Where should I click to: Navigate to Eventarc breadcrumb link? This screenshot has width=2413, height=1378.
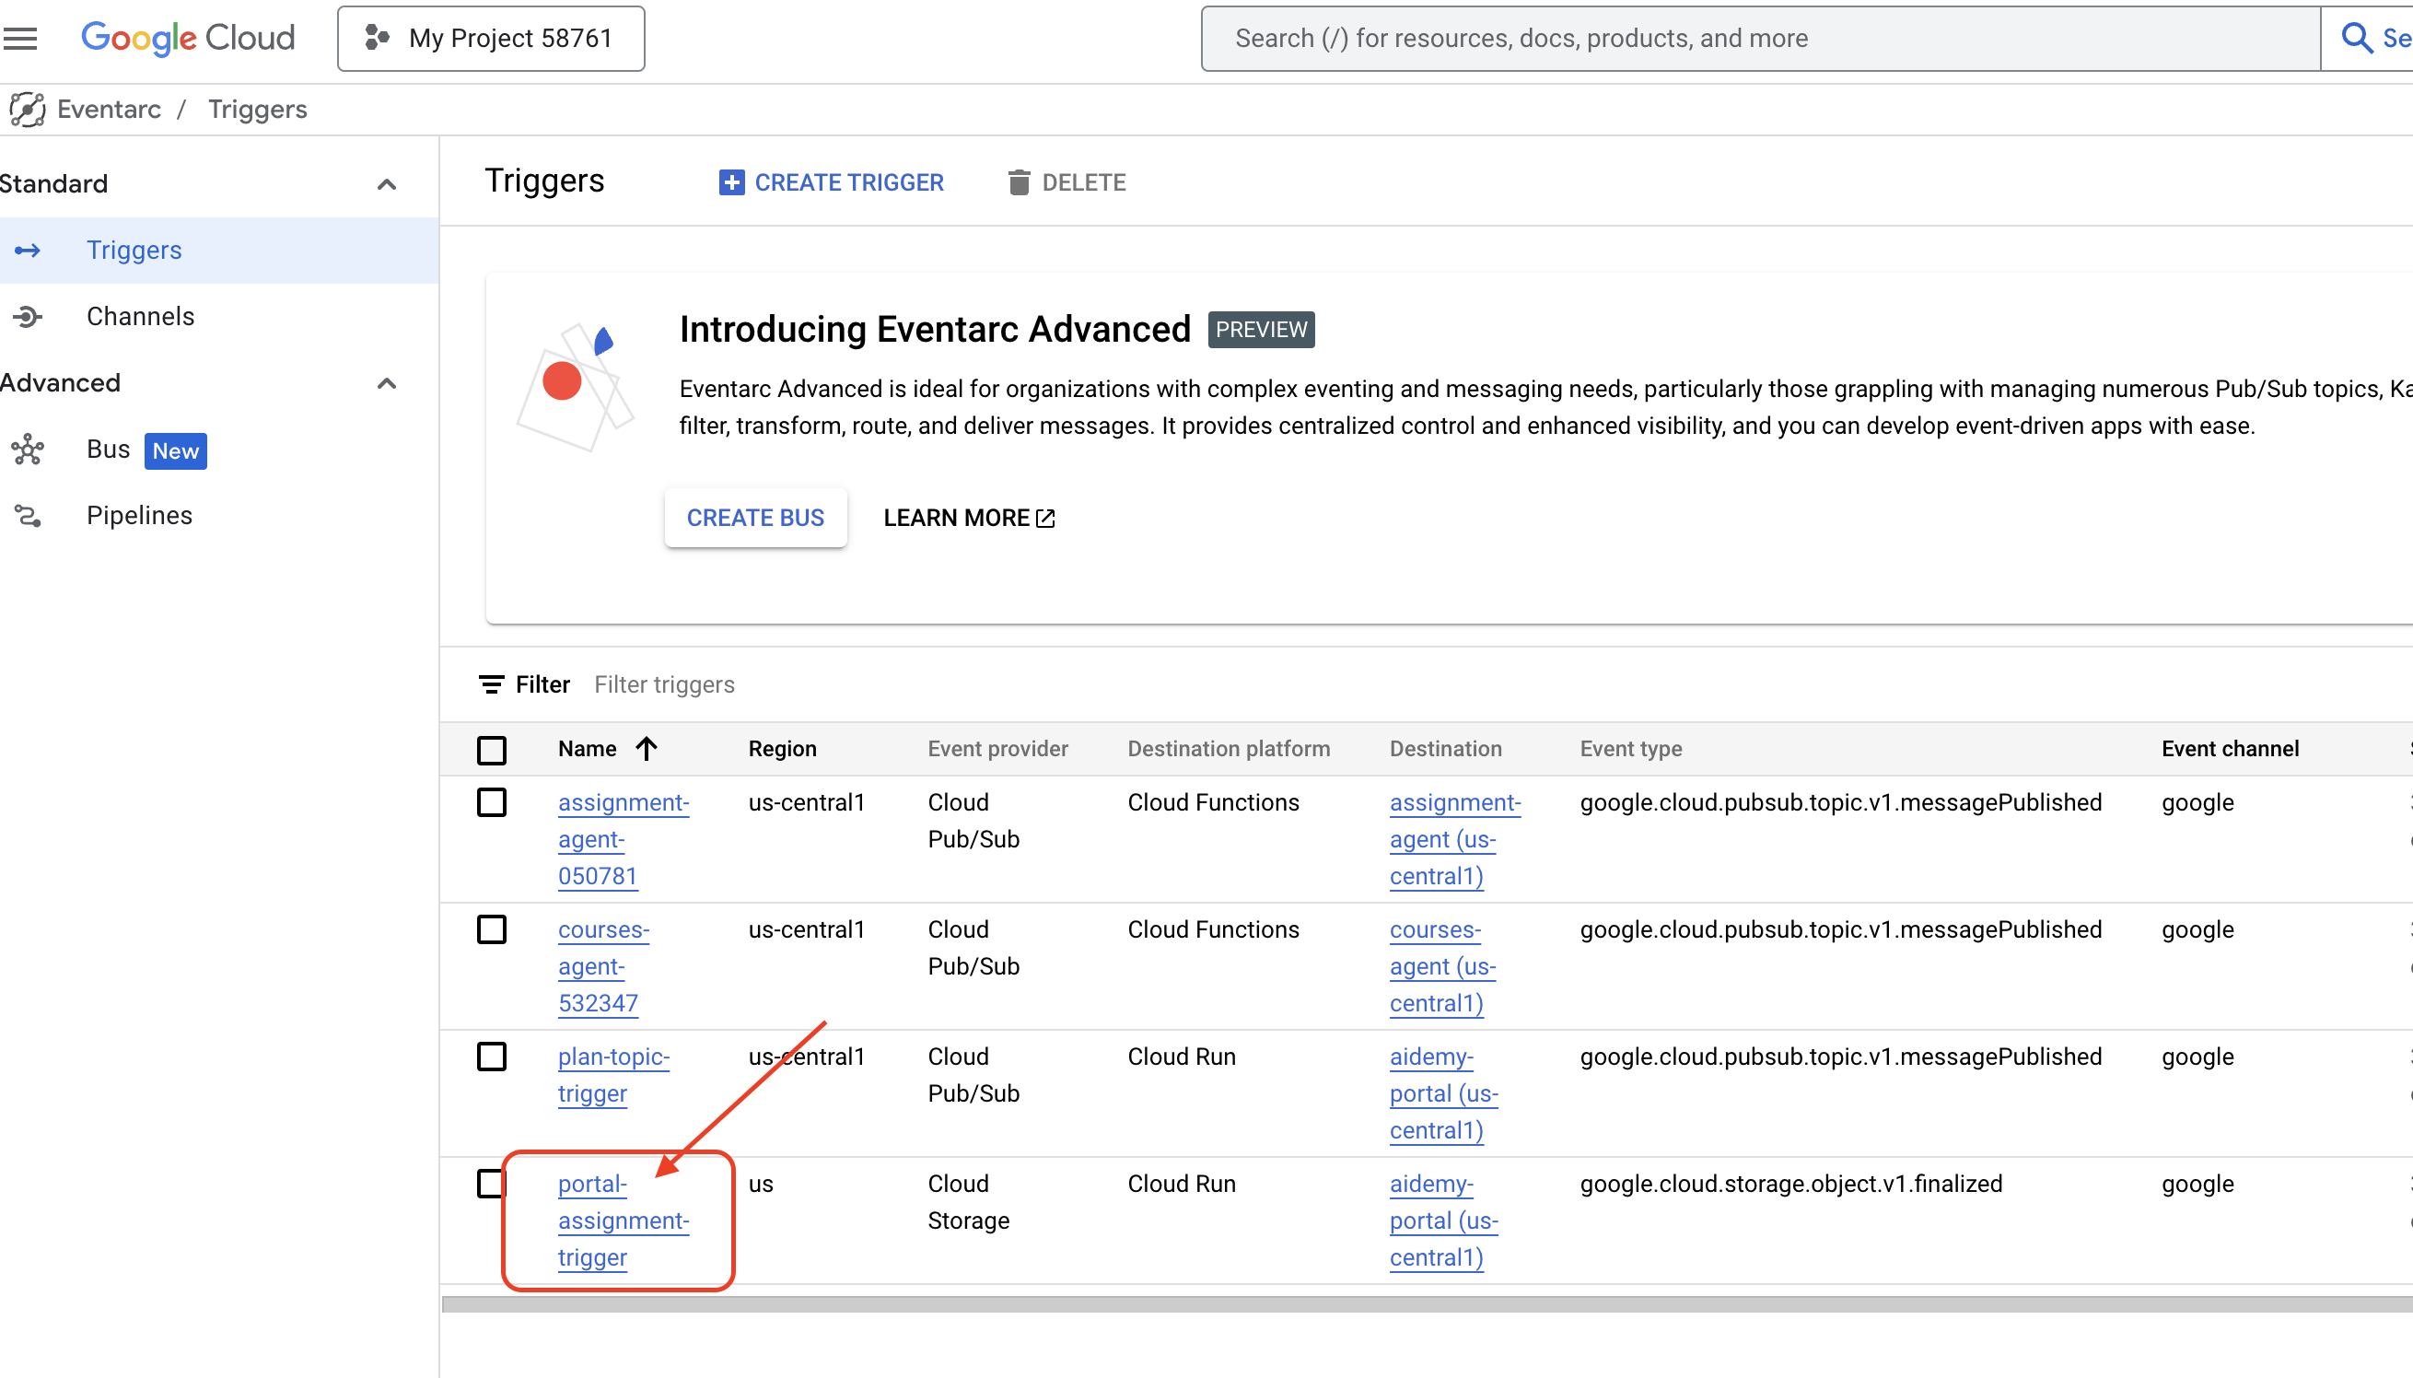point(106,110)
